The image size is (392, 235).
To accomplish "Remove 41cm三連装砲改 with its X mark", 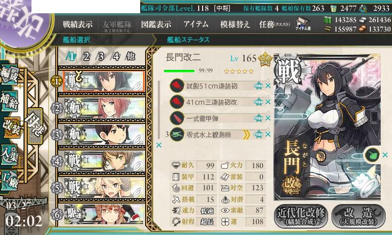I will coord(268,102).
